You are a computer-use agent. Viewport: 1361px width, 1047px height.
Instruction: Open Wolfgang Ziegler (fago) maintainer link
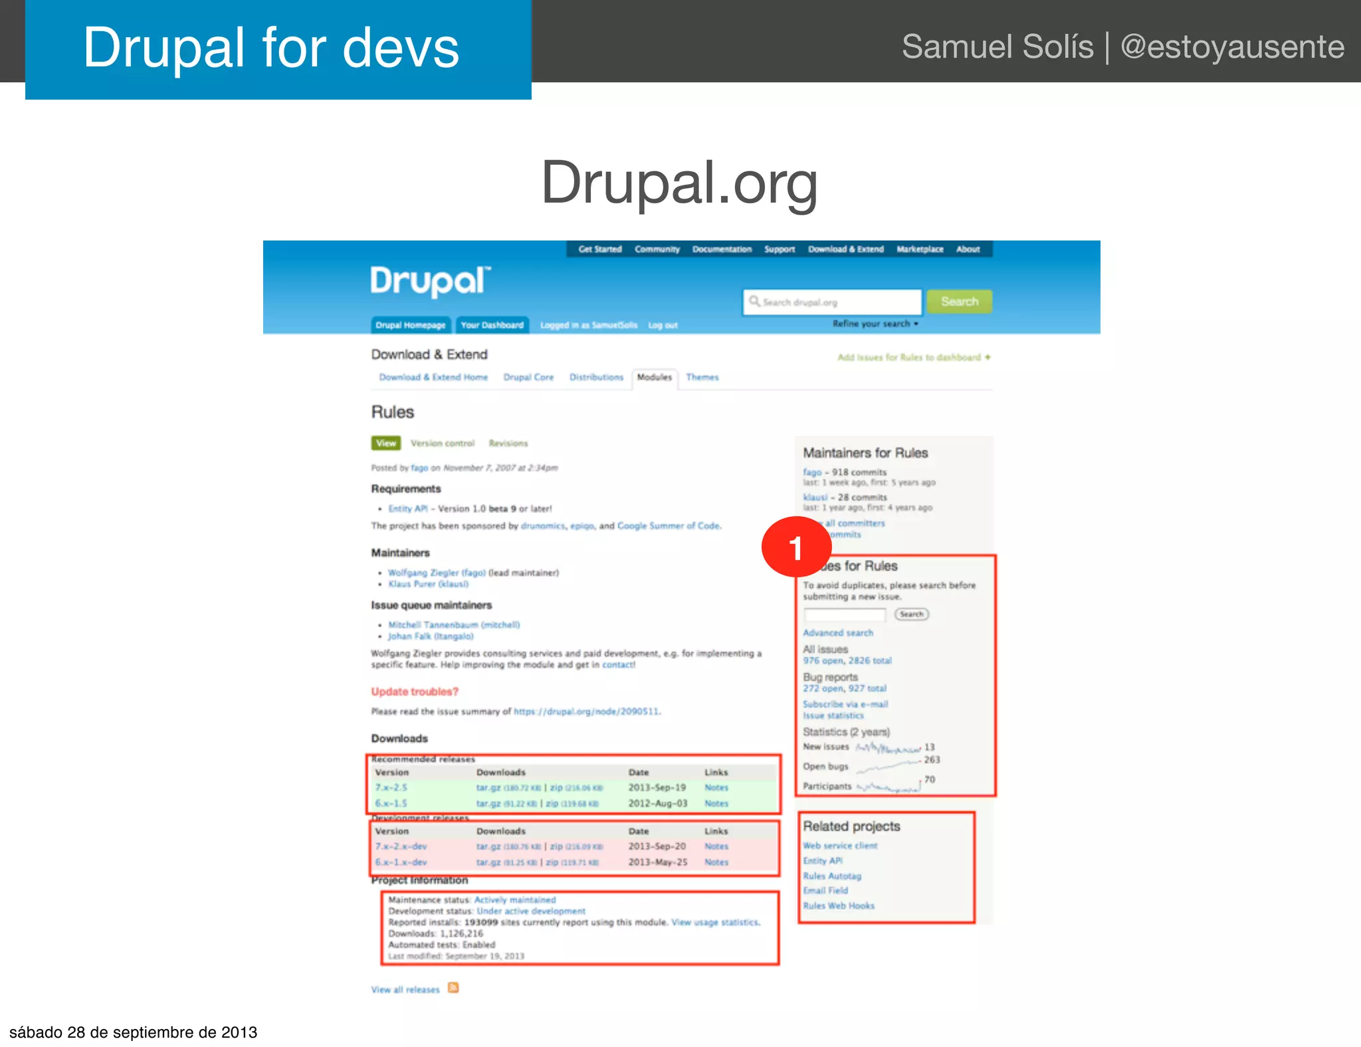coord(437,573)
